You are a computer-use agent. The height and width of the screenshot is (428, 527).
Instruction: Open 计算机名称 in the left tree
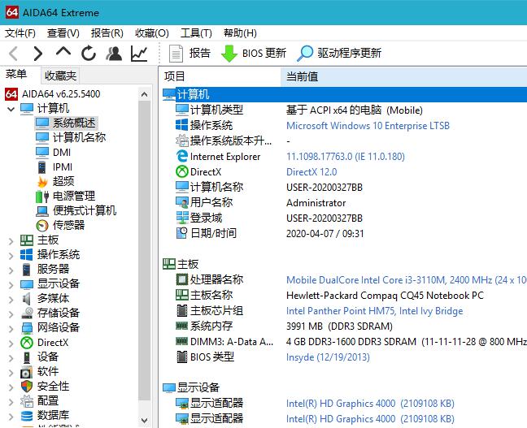point(71,137)
